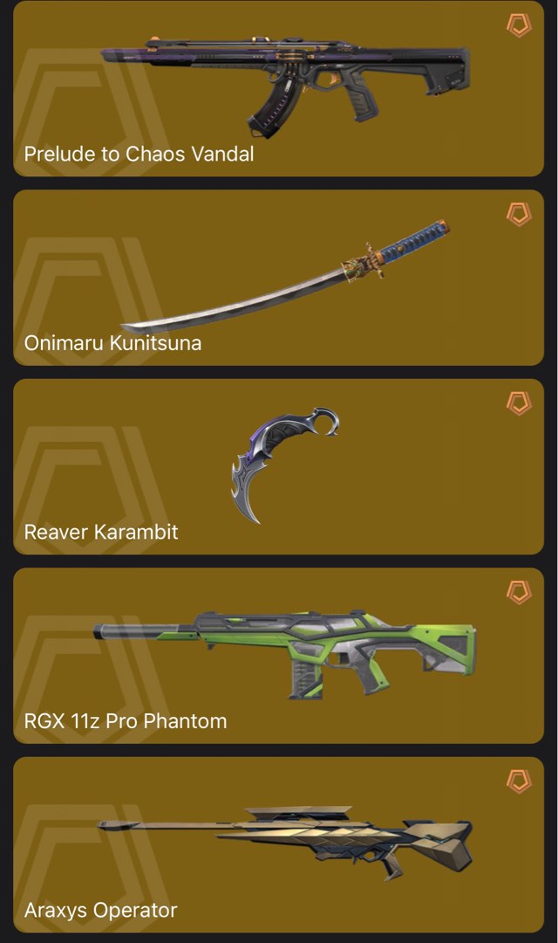The width and height of the screenshot is (558, 943).
Task: Open the Araxys Operator label
Action: tap(100, 910)
